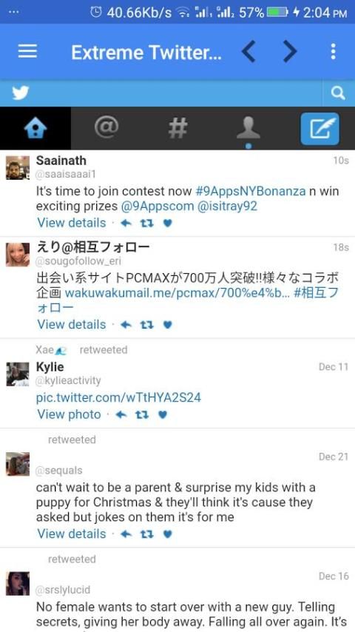This screenshot has height=632, width=355.
Task: Open the pic.twitter.com/wTtHYA2S24 link
Action: tap(118, 398)
